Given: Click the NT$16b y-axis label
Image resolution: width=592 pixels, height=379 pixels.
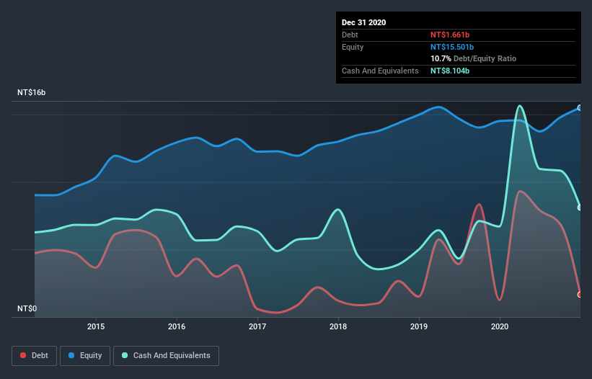Looking at the screenshot, I should (31, 92).
